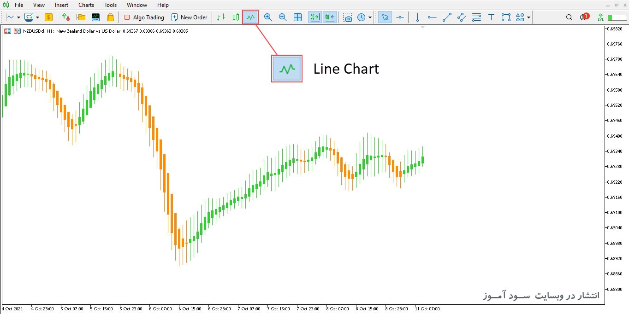Open the Insert menu

click(61, 5)
